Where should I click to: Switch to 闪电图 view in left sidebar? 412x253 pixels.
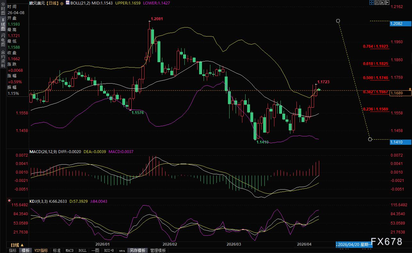[3, 40]
